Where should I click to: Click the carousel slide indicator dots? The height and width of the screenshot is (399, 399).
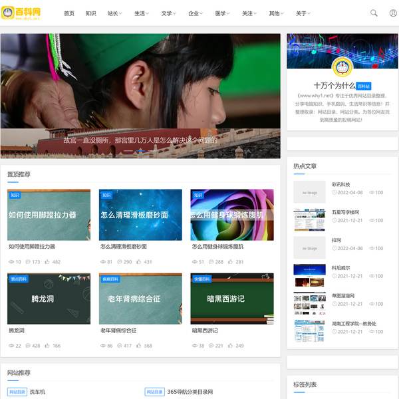140,151
